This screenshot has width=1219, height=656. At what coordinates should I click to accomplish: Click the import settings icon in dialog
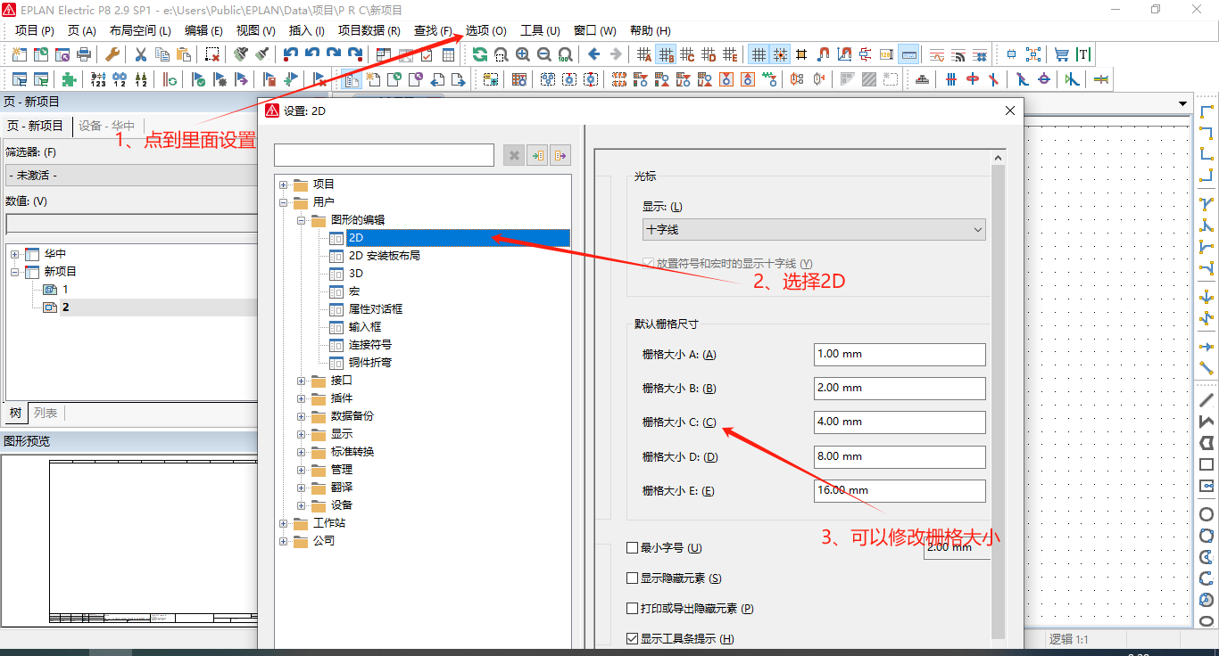[537, 156]
